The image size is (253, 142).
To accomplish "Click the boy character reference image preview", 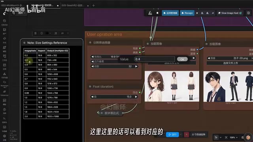I will tap(228, 86).
